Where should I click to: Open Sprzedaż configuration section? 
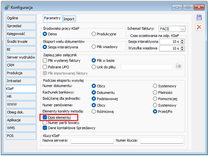(x=21, y=26)
